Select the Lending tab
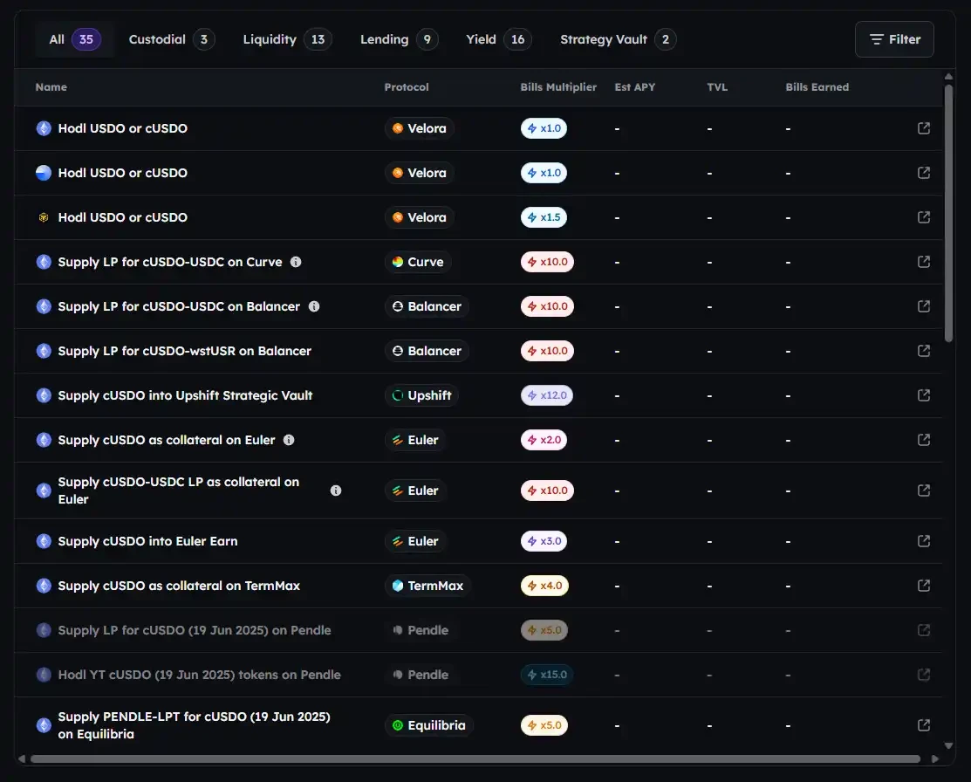 399,39
